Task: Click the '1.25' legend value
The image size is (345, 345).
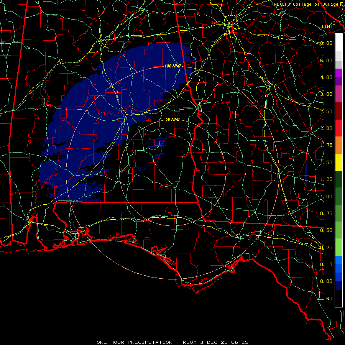Action: click(326, 179)
